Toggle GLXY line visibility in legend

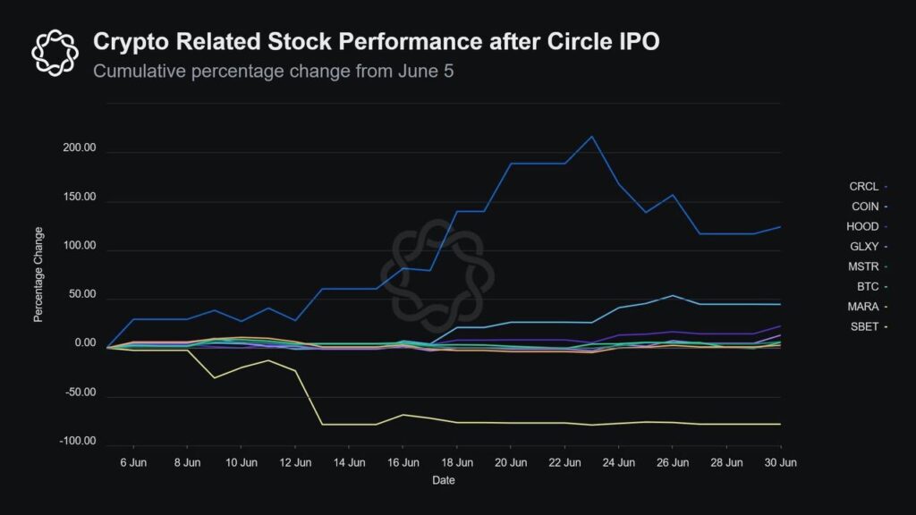point(864,246)
